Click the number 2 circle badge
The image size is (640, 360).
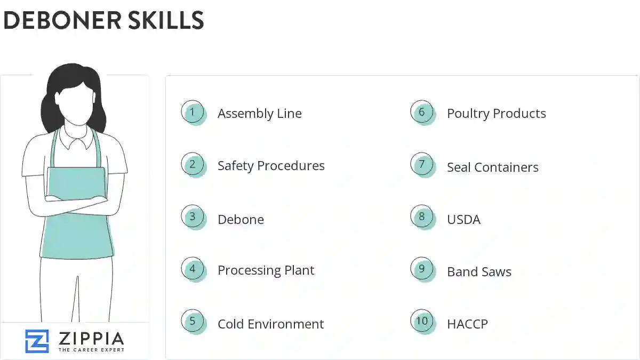pyautogui.click(x=193, y=165)
